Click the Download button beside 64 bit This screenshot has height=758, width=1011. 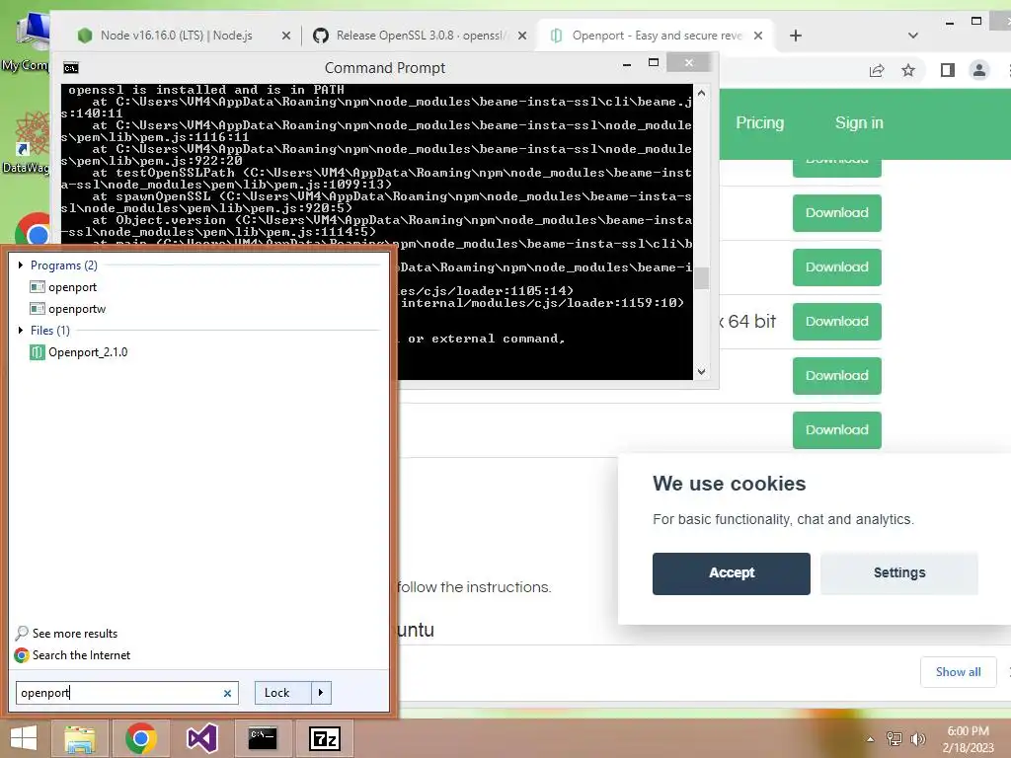837,322
